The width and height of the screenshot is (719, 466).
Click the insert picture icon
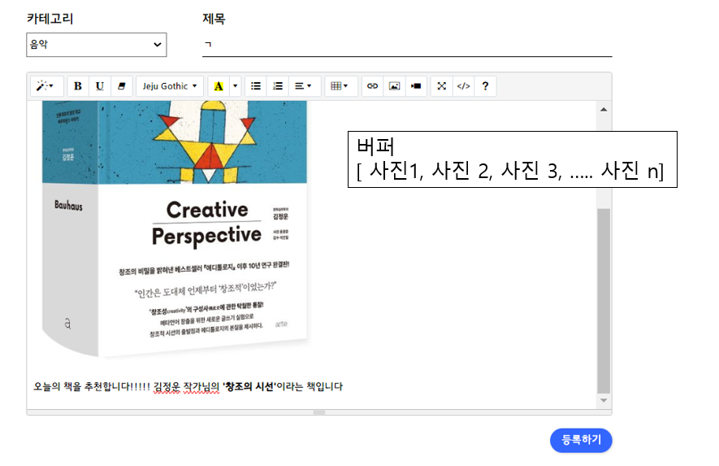(394, 86)
